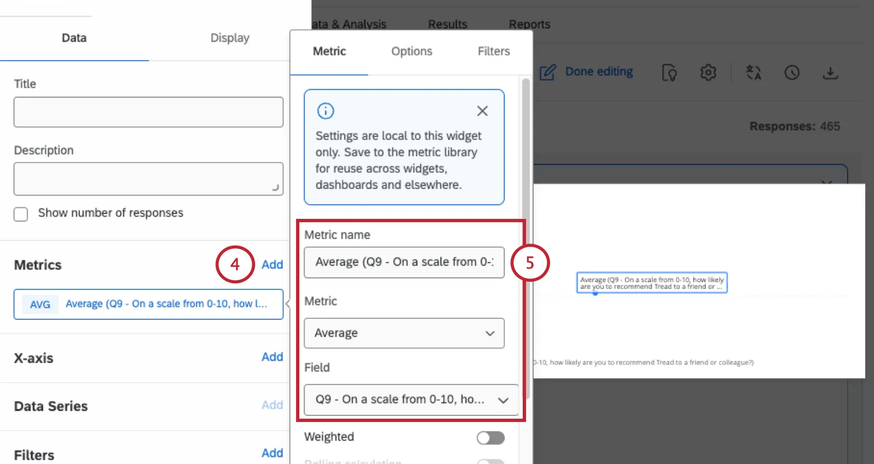This screenshot has width=874, height=464.
Task: Open the Reports tab
Action: (x=530, y=24)
